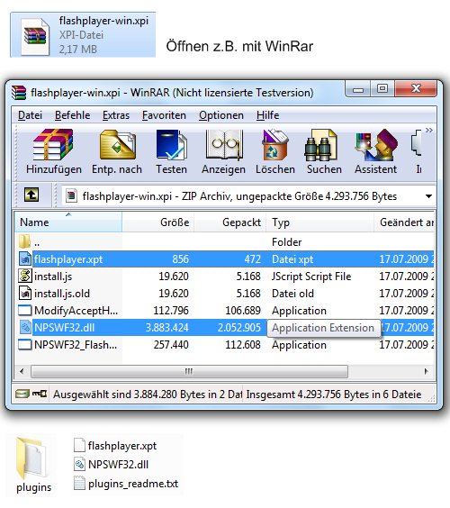Click the install.js script file icon
Screen dimensions: 450x508
pos(25,276)
